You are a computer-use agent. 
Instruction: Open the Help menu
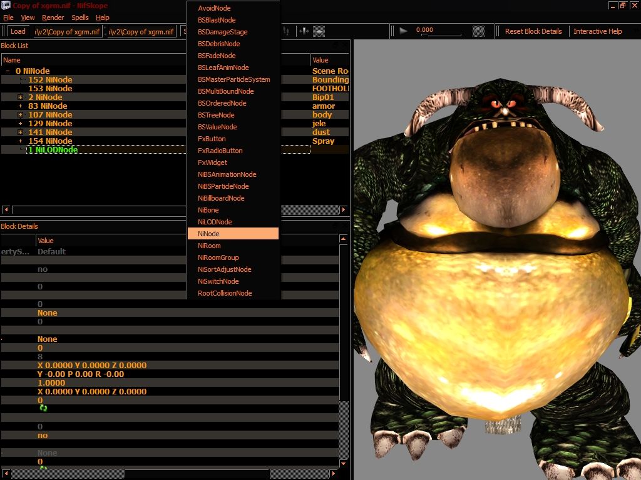(103, 17)
